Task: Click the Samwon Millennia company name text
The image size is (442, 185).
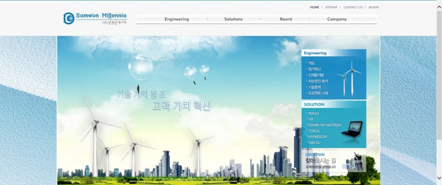Action: tap(101, 16)
